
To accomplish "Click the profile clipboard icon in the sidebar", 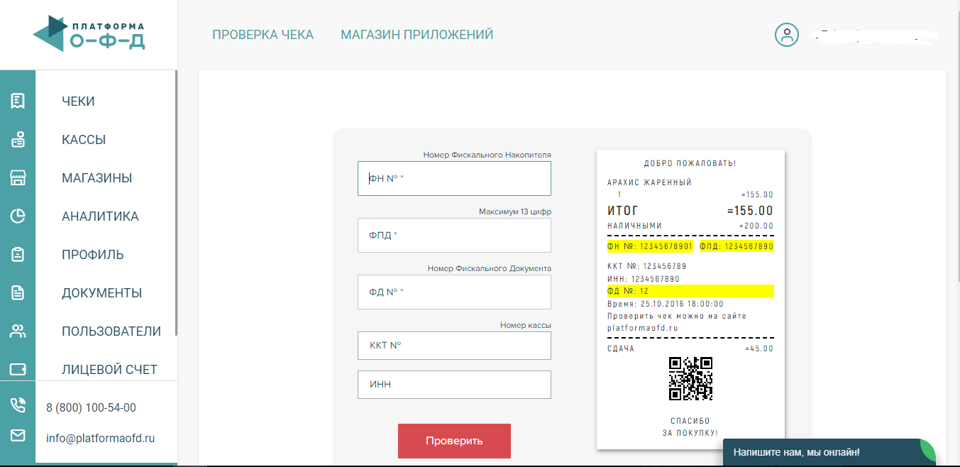I will click(18, 255).
